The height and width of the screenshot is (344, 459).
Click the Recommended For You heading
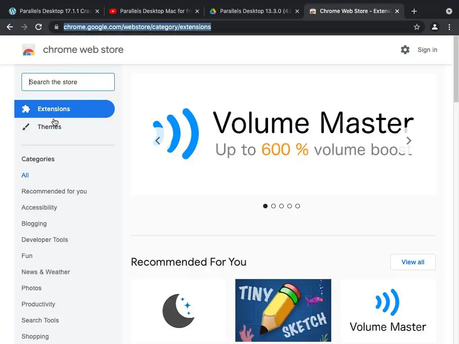tap(189, 262)
